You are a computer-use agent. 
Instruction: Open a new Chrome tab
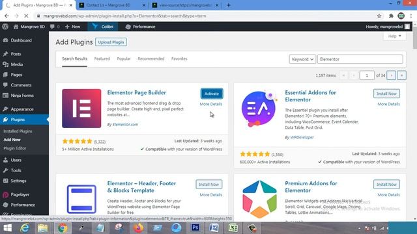pyautogui.click(x=229, y=5)
